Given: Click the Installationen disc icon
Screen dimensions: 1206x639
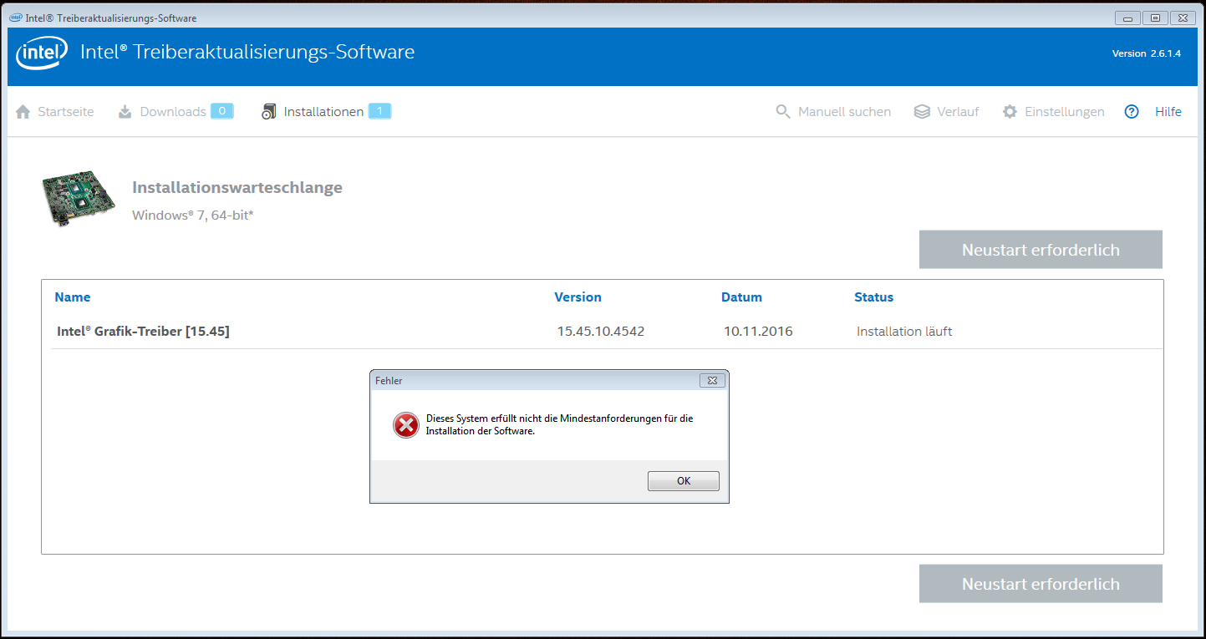Looking at the screenshot, I should [x=268, y=112].
